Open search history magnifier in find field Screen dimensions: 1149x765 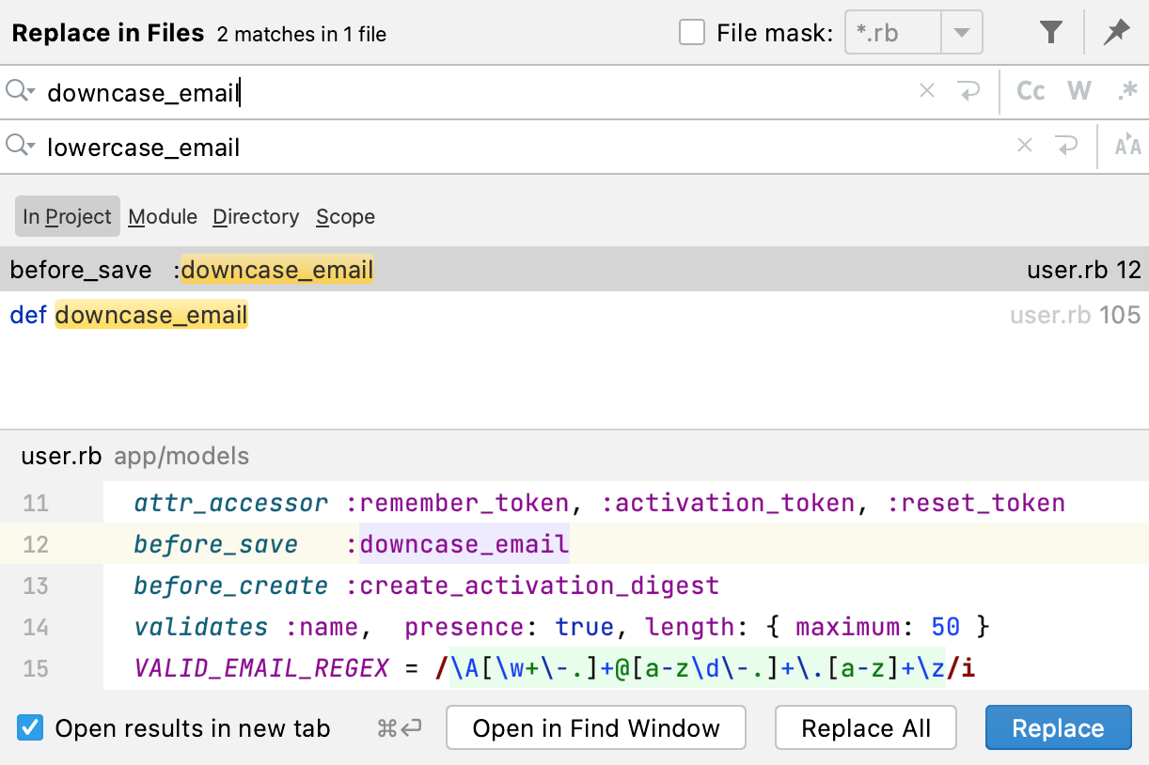[x=20, y=91]
